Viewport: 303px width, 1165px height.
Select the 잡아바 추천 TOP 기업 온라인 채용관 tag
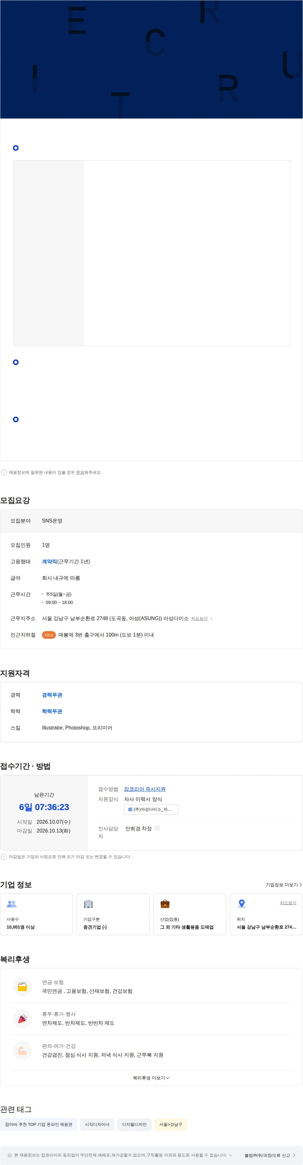click(39, 1124)
